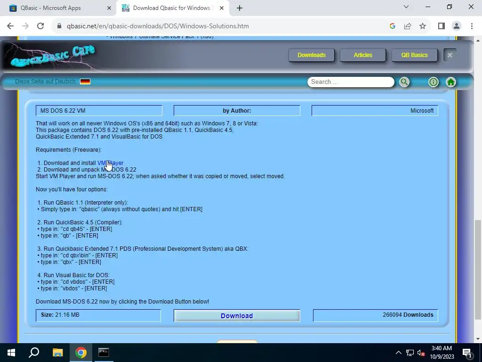The image size is (482, 362).
Task: Open the tab search chevron
Action: tap(406, 7)
